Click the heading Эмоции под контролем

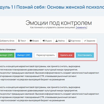(x=58, y=23)
